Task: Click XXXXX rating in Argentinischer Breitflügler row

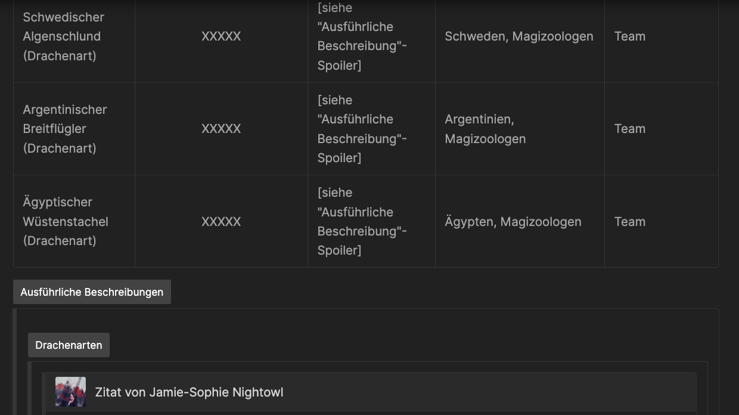Action: [221, 129]
